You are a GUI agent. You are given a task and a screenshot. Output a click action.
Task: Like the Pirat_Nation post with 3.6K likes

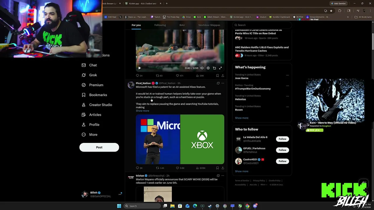[x=180, y=168]
